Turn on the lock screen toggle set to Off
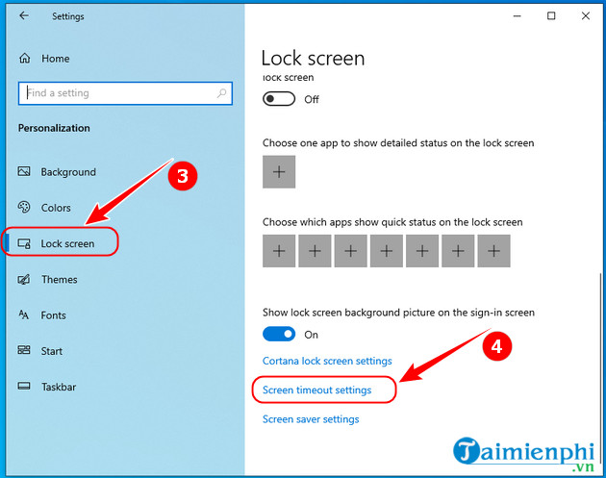The image size is (606, 478). [278, 99]
